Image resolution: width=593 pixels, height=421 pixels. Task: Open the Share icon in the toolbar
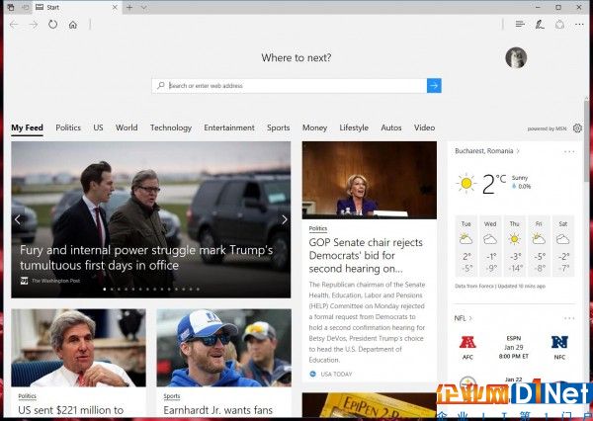click(x=559, y=24)
